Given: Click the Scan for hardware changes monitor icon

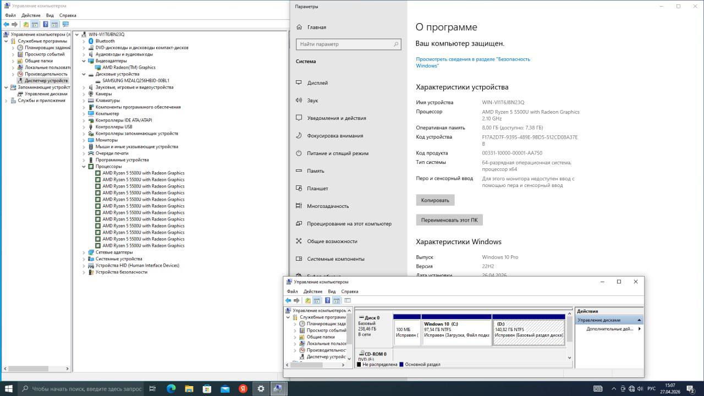Looking at the screenshot, I should coord(66,24).
